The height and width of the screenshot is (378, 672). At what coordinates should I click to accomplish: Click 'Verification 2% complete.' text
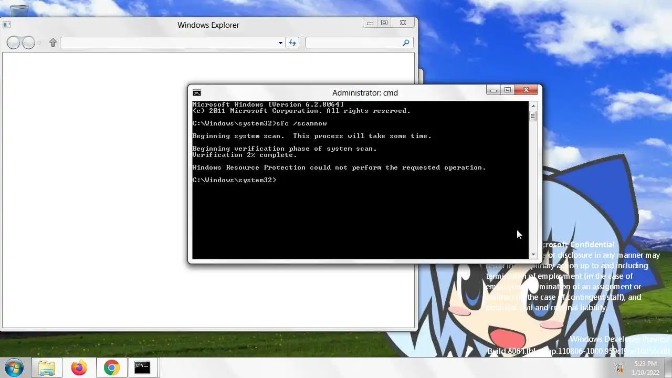[x=245, y=155]
